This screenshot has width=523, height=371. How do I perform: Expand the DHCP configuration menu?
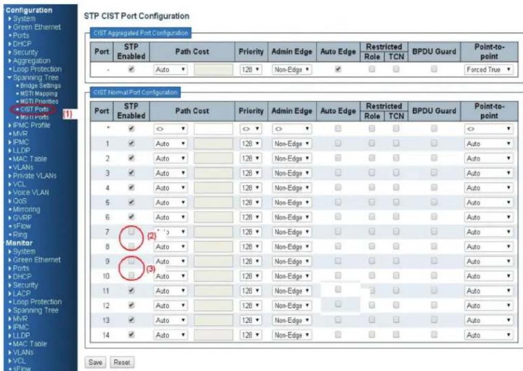[22, 44]
